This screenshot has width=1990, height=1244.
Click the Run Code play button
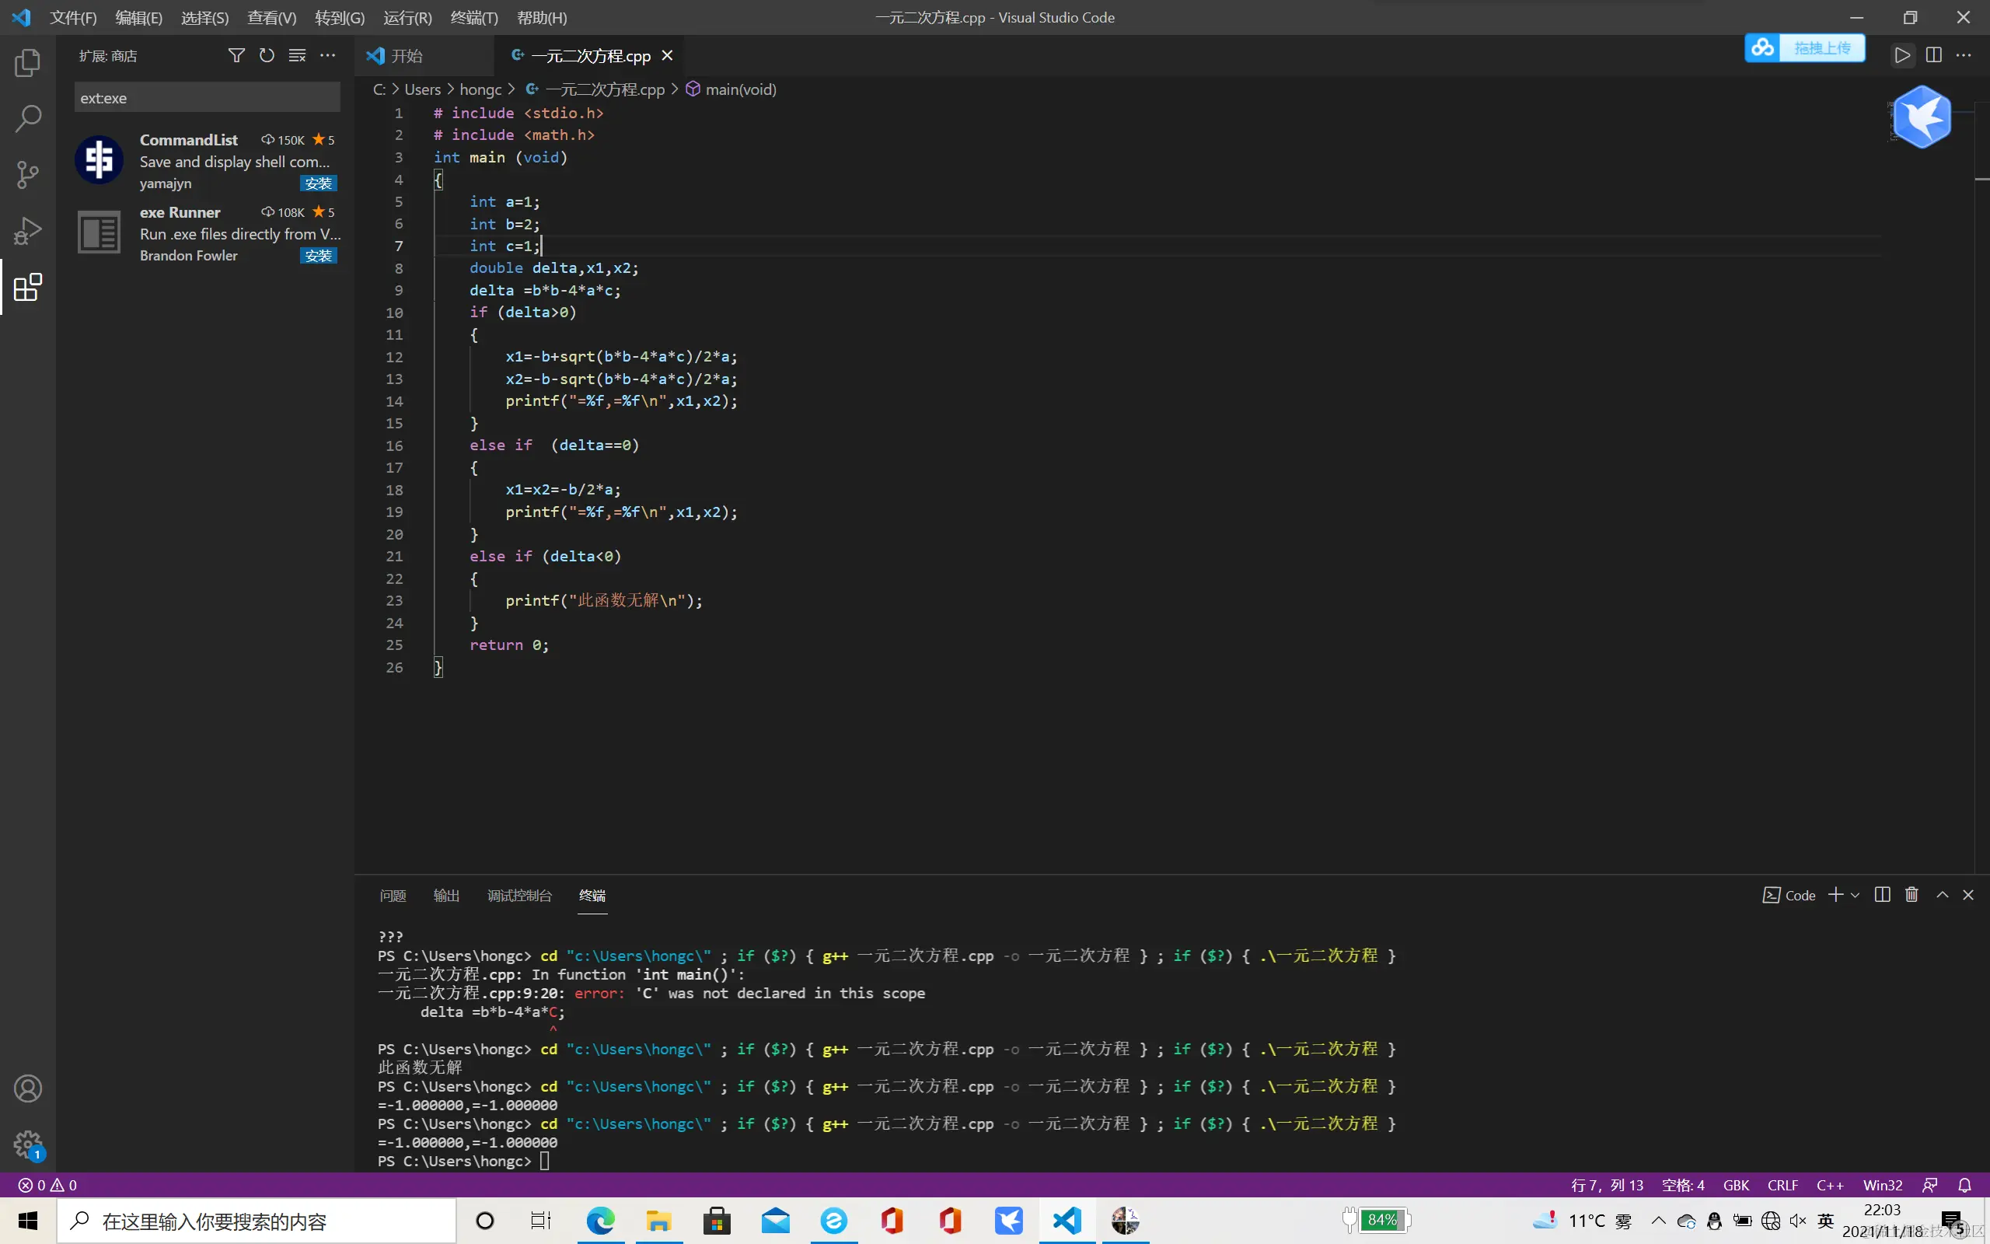point(1901,55)
